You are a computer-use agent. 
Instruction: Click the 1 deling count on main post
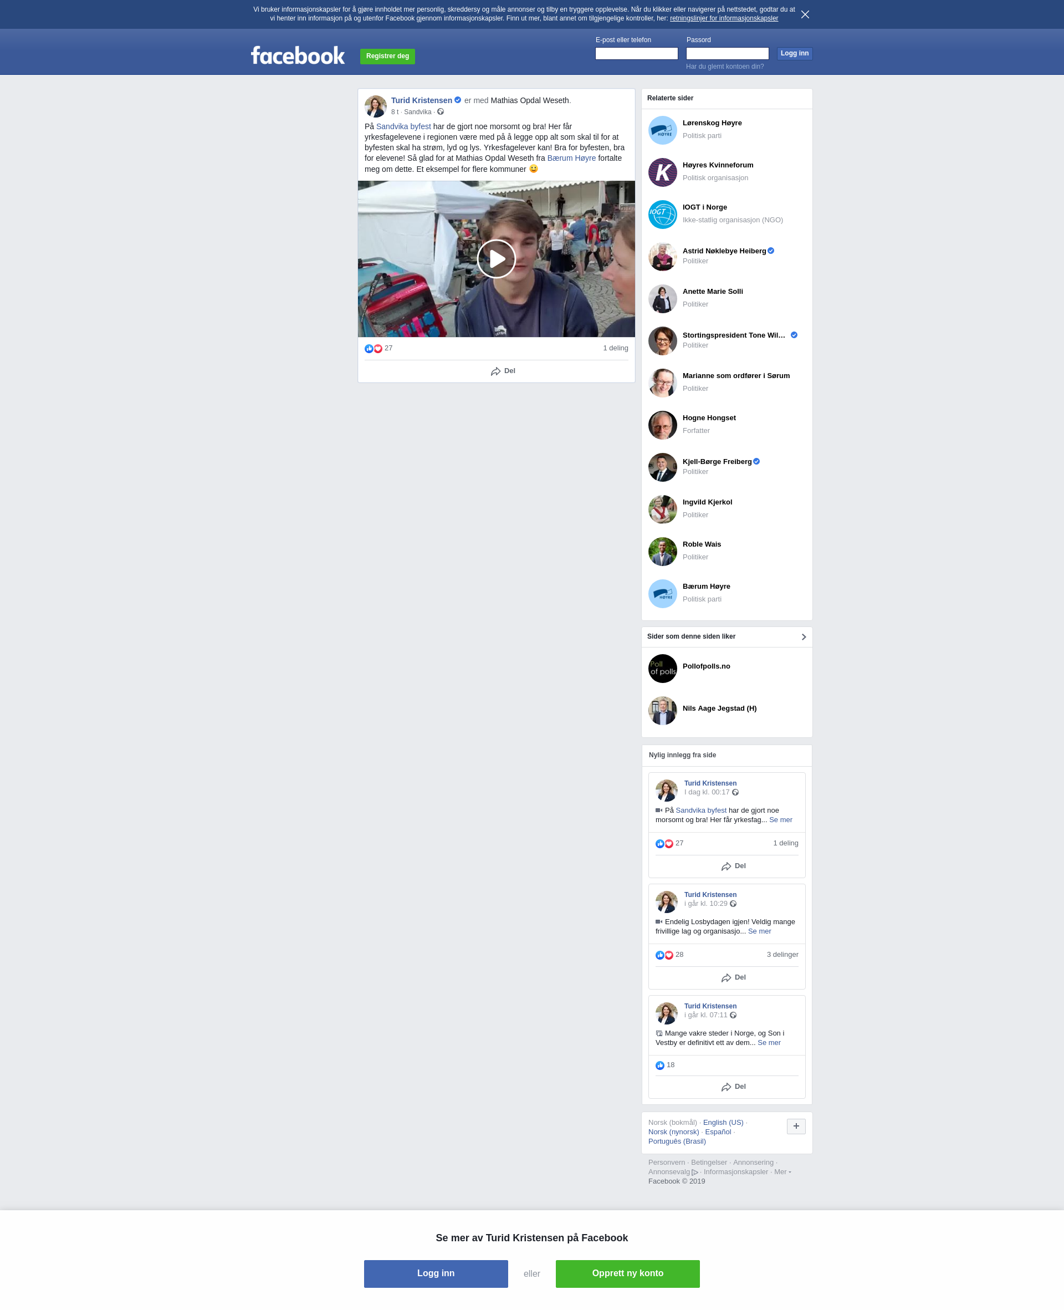[x=615, y=348]
